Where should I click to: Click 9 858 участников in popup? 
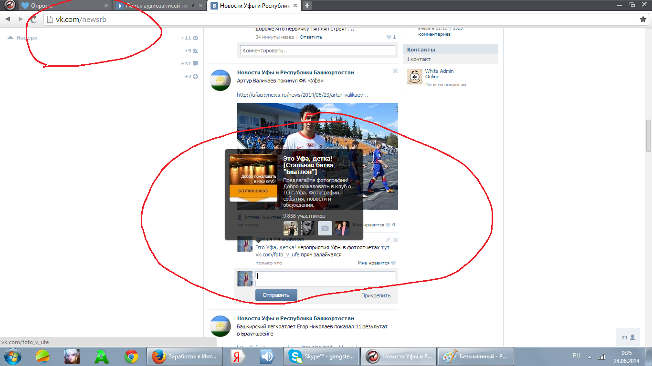(304, 216)
